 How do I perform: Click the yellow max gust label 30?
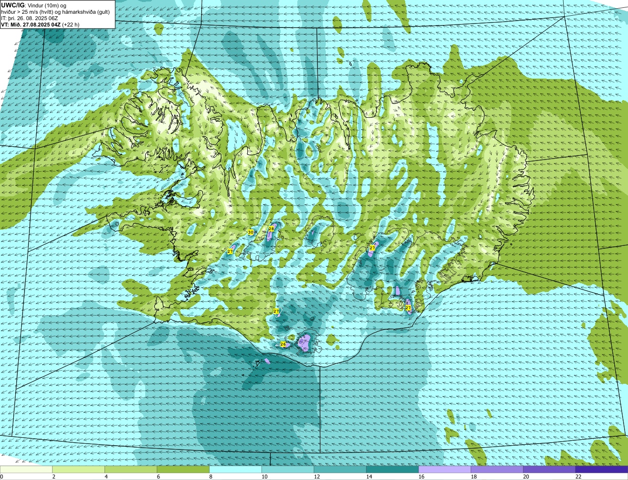(x=251, y=232)
